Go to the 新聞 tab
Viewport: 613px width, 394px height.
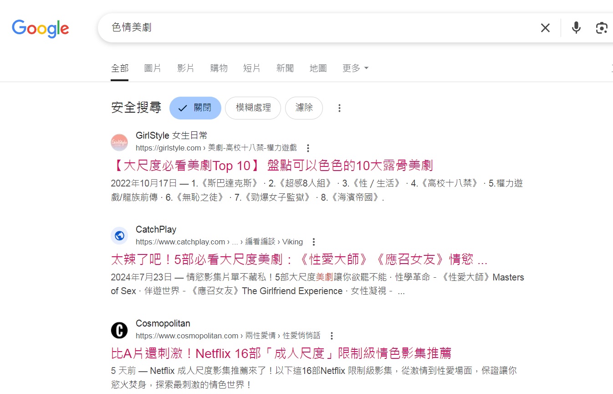click(x=285, y=68)
